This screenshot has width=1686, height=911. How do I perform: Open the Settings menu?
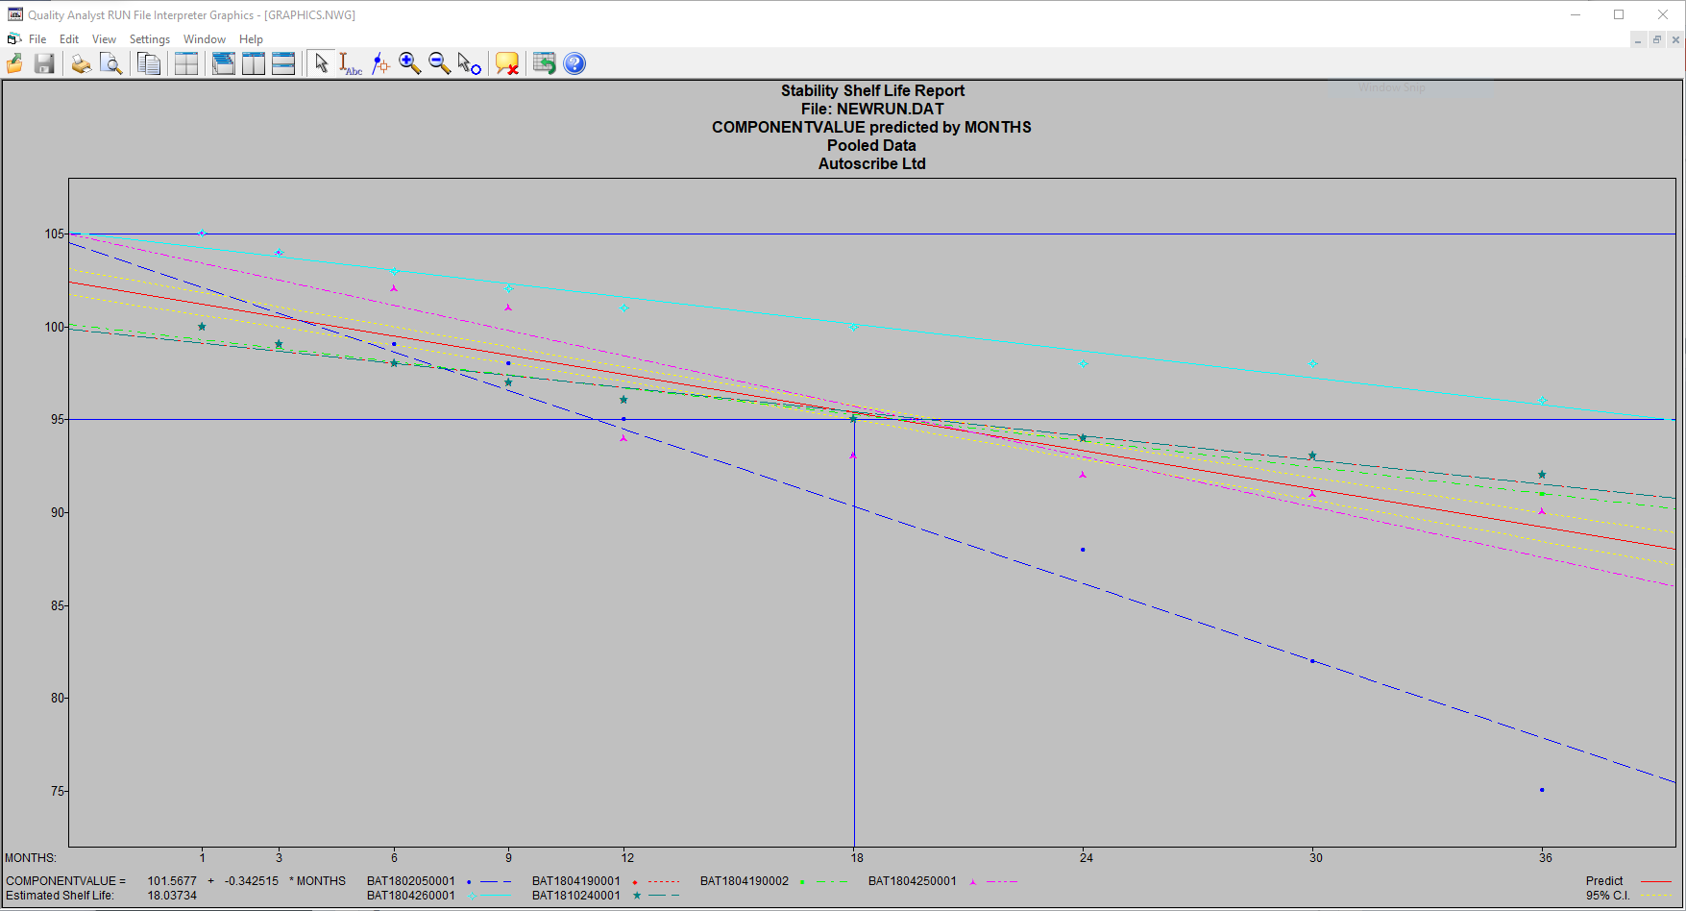point(150,39)
